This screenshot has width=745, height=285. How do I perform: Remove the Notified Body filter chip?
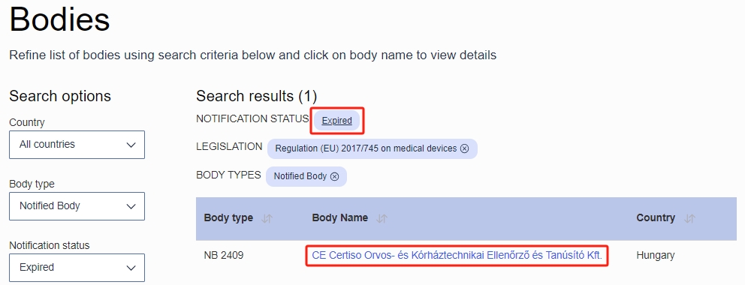(334, 176)
